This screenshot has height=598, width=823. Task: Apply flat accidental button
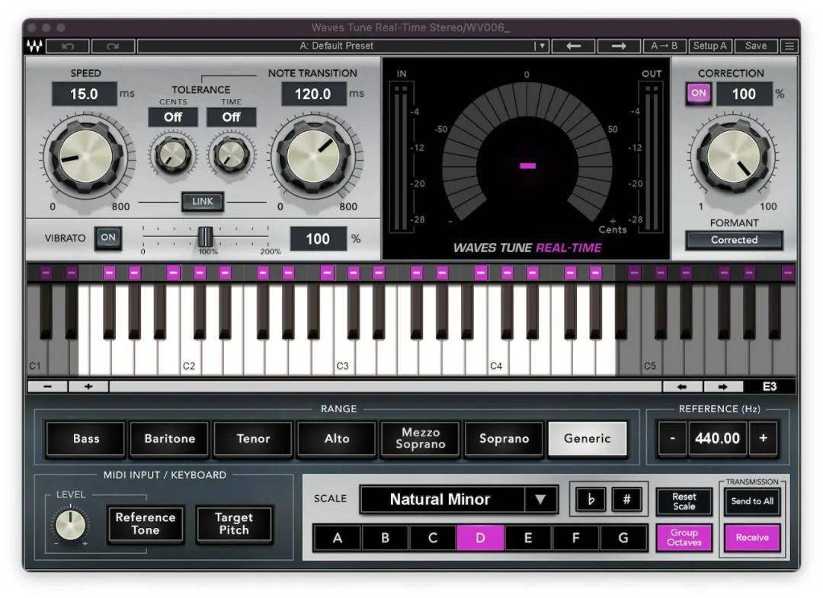click(x=591, y=499)
